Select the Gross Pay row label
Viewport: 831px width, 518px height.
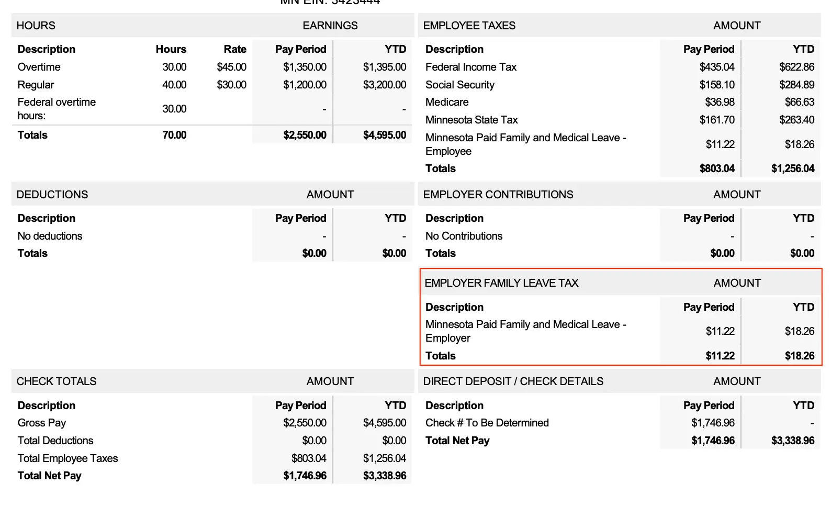point(42,423)
